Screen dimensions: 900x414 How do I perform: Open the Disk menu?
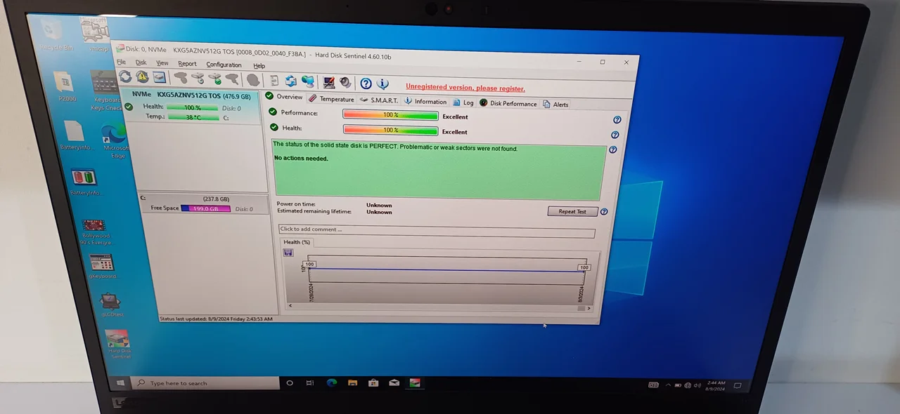[x=141, y=62]
